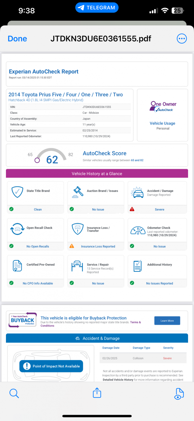This screenshot has height=421, width=194.
Task: Select the Accident & Damage section header
Action: tap(97, 338)
